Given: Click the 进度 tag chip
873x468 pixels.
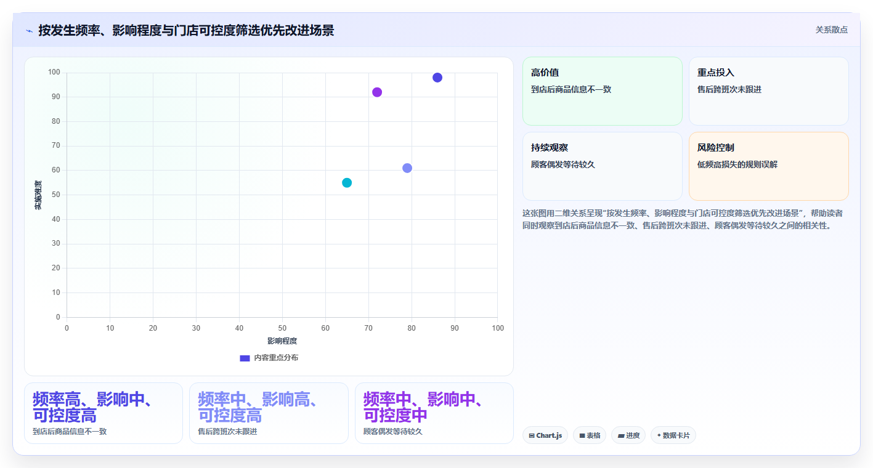Looking at the screenshot, I should pyautogui.click(x=628, y=435).
